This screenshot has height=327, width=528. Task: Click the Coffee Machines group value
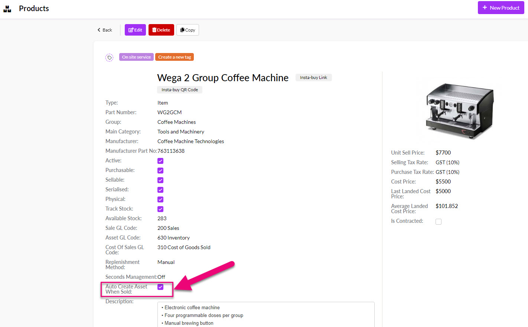point(177,122)
